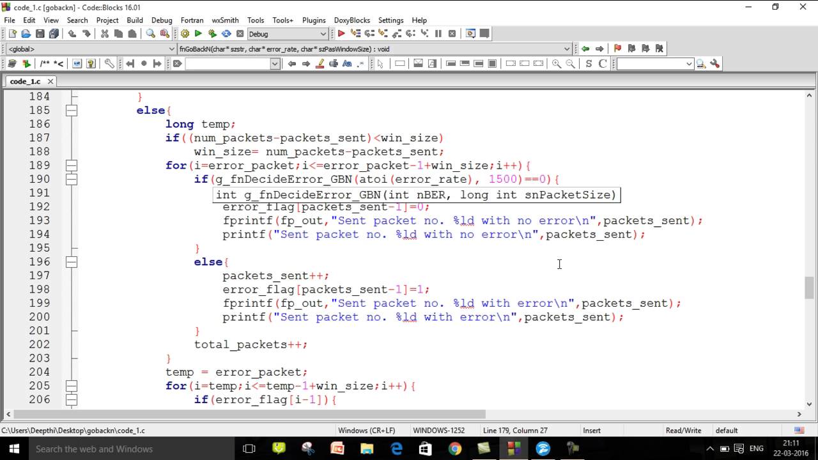Viewport: 818px width, 460px height.
Task: Click the wrench icon beside search box
Action: point(714,63)
